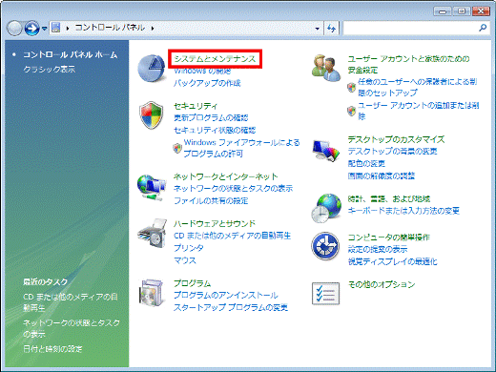Select コントロール パネル ホーム in sidebar

[x=71, y=55]
